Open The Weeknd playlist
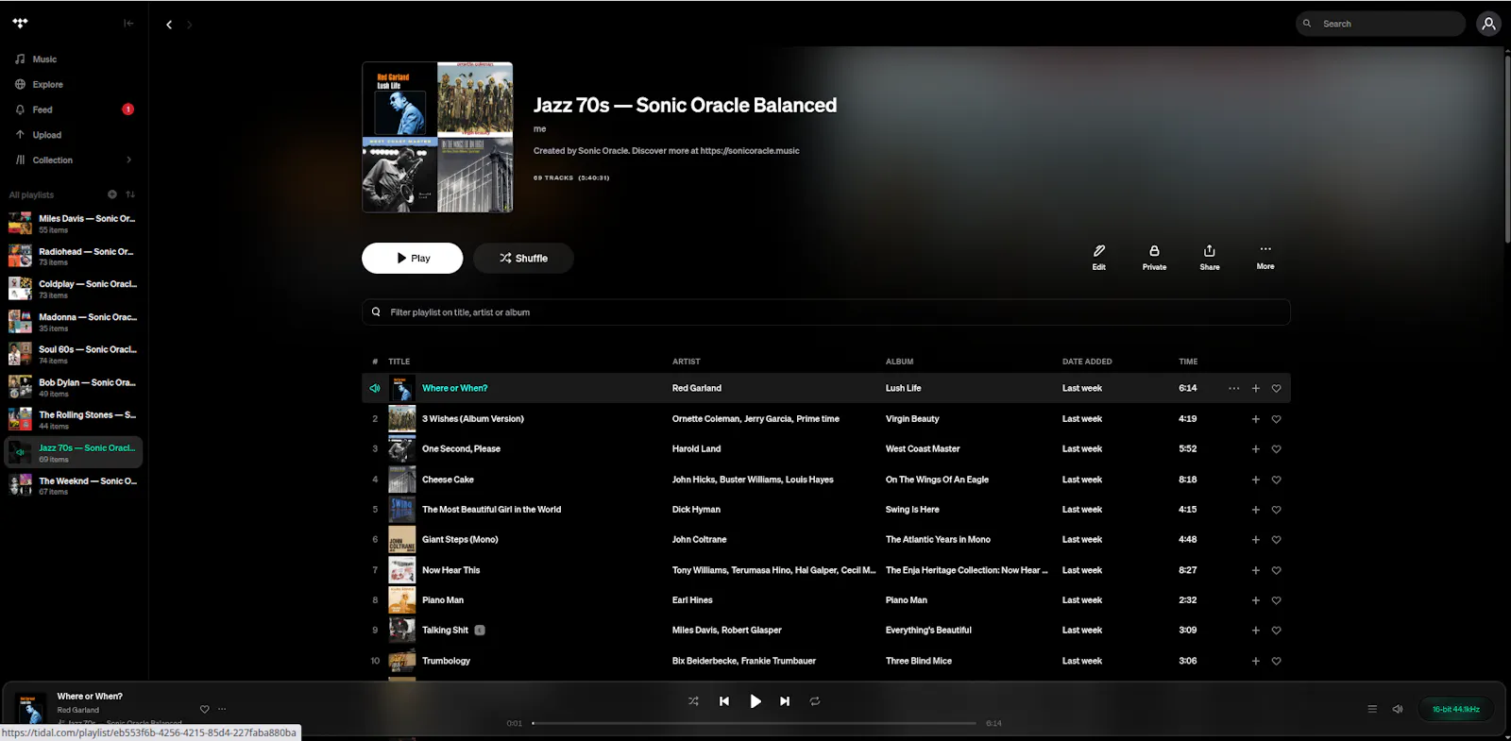The image size is (1511, 741). click(74, 485)
